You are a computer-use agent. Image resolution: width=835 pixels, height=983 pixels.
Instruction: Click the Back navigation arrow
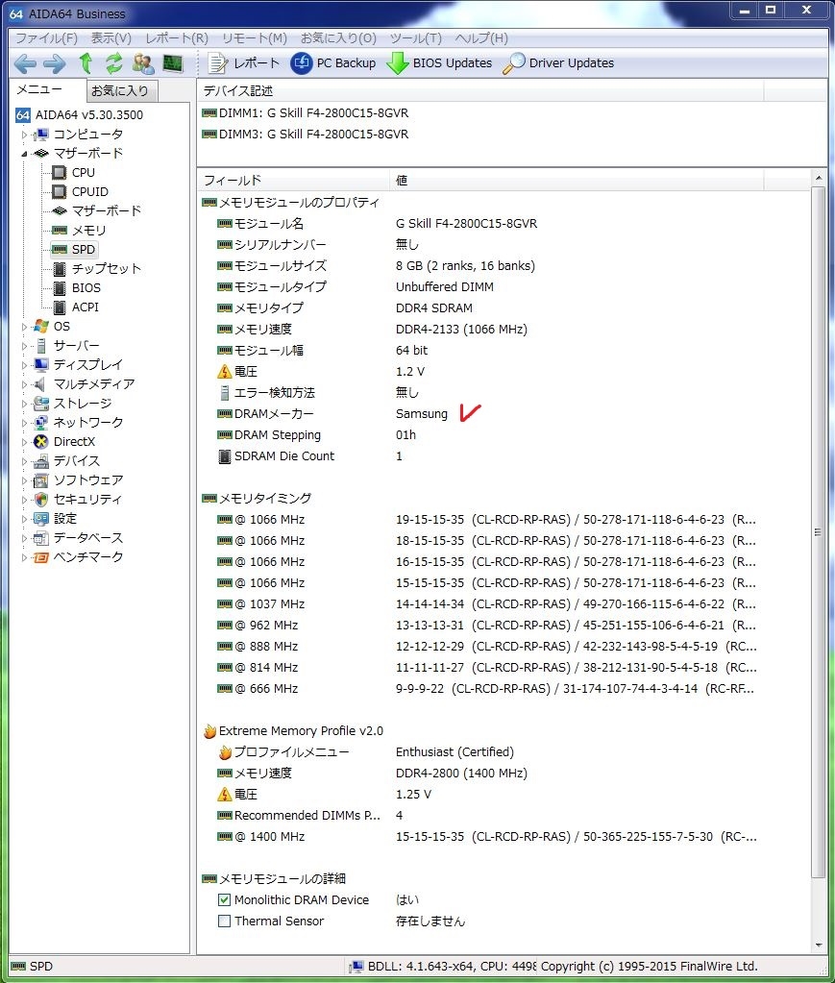[x=25, y=63]
